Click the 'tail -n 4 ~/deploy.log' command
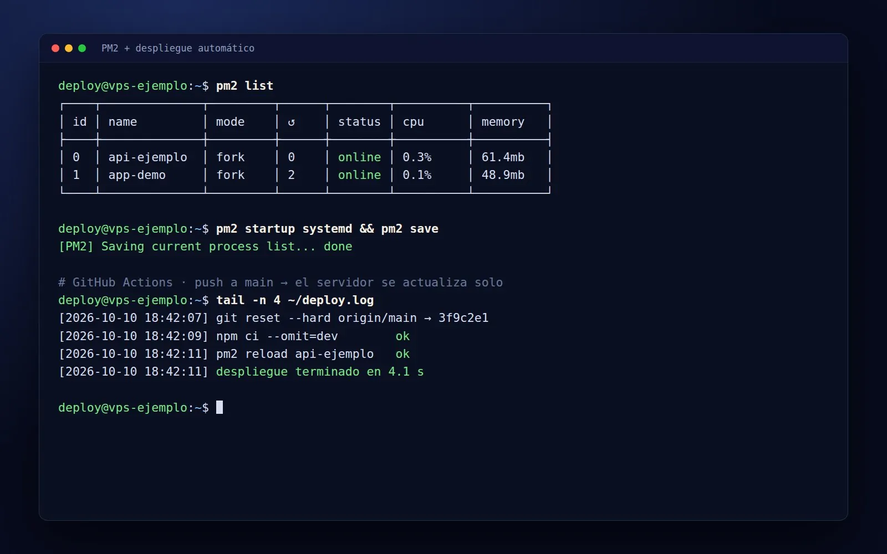The height and width of the screenshot is (554, 887). tap(295, 300)
